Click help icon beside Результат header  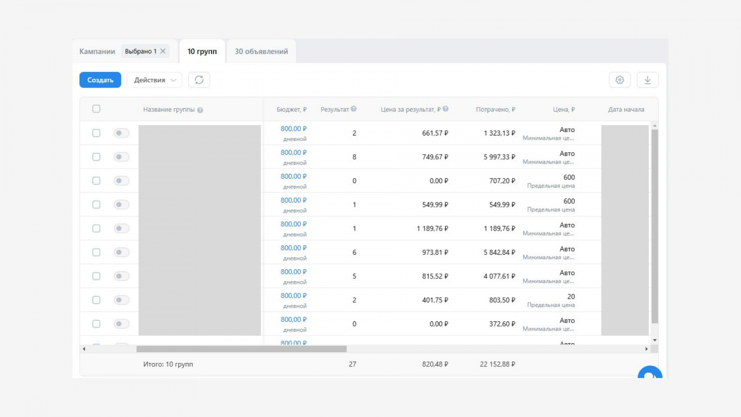point(354,109)
